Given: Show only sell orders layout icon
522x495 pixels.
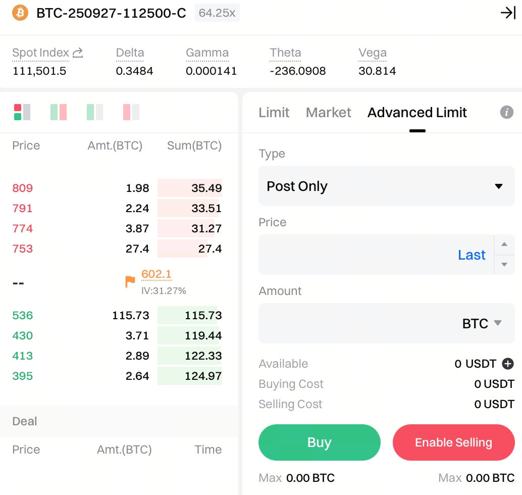Looking at the screenshot, I should coord(131,112).
